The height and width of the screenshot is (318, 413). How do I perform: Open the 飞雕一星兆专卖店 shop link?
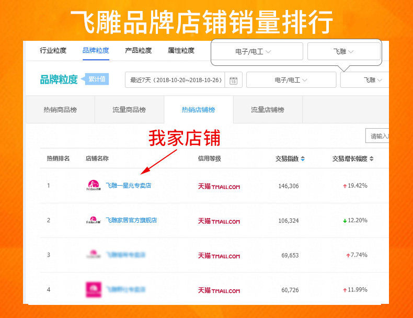coord(129,186)
